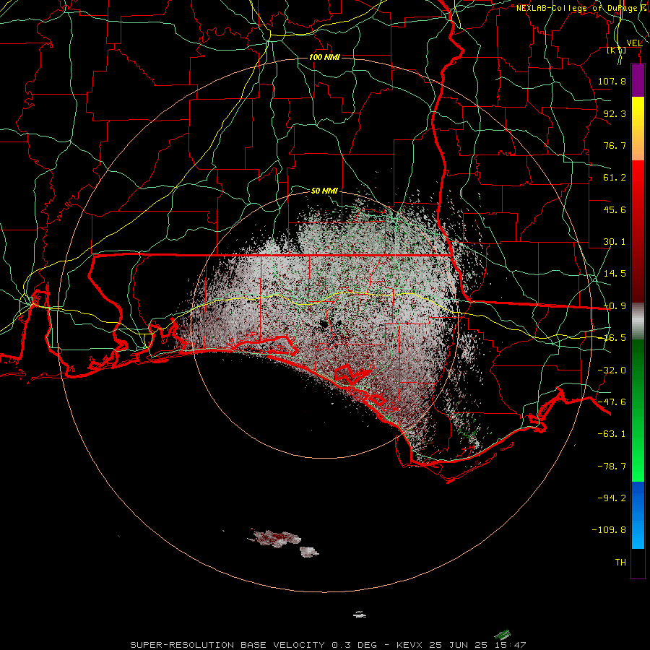The height and width of the screenshot is (650, 650).
Task: Click the radar site center inside the 50 NMI ring
Action: click(x=324, y=324)
